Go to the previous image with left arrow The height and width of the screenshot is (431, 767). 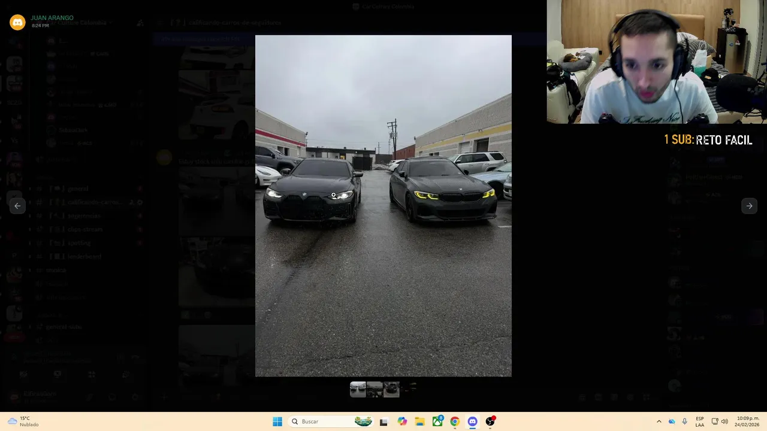point(17,206)
